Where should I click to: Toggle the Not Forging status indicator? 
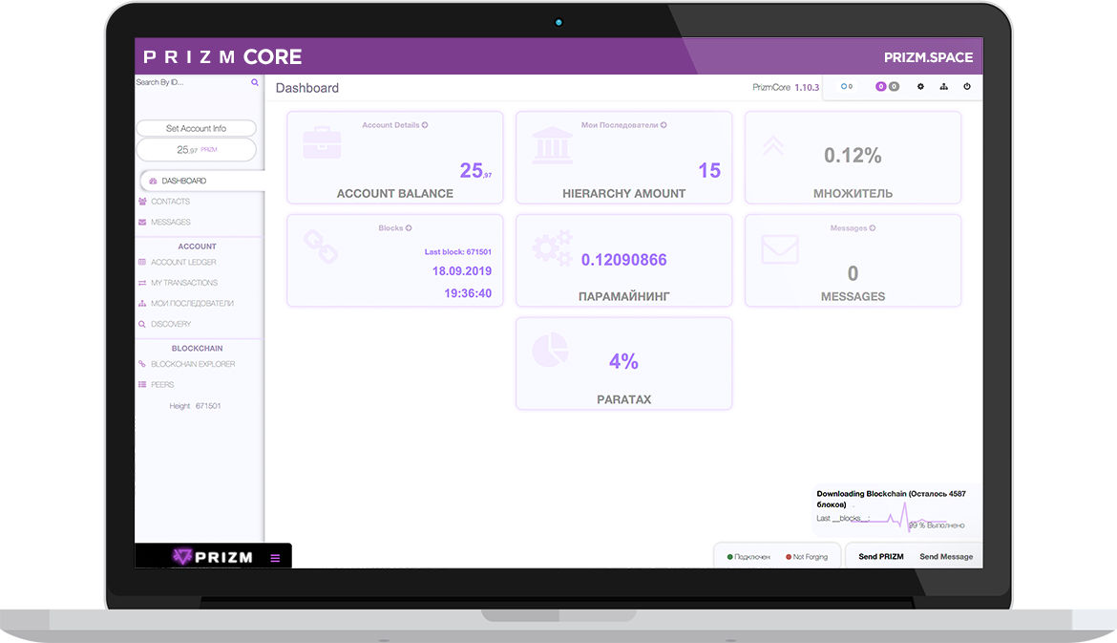(805, 555)
